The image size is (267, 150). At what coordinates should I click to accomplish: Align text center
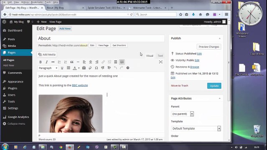pyautogui.click(x=90, y=62)
